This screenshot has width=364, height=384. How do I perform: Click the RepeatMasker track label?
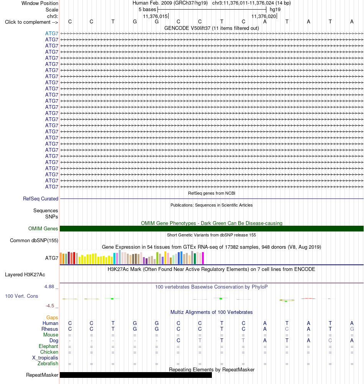pyautogui.click(x=42, y=375)
